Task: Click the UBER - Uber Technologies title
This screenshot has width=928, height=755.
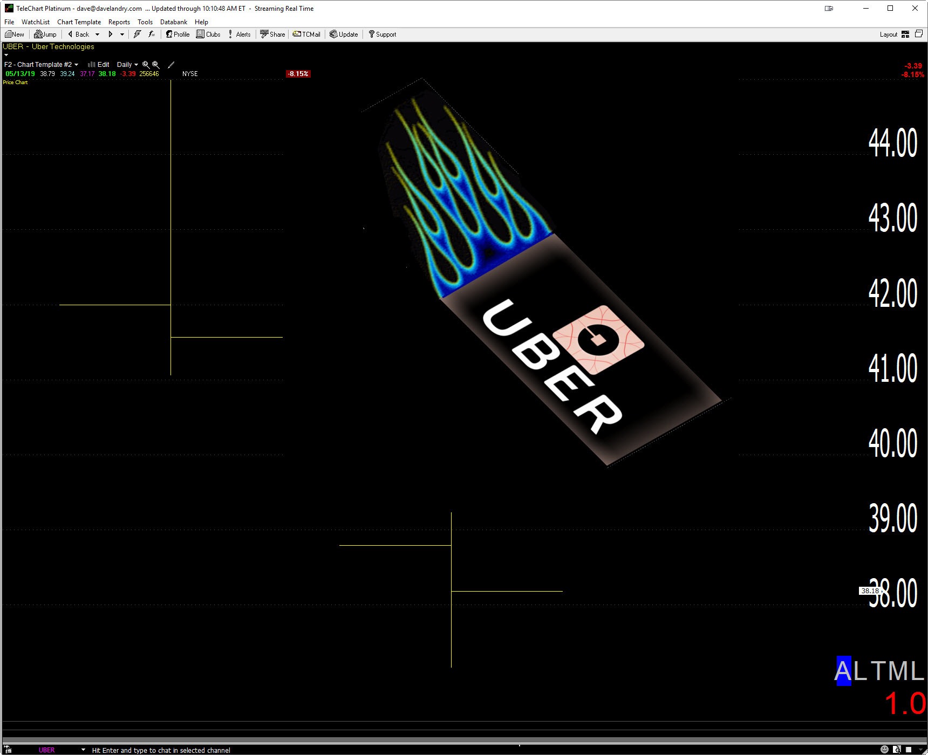Action: pos(49,47)
